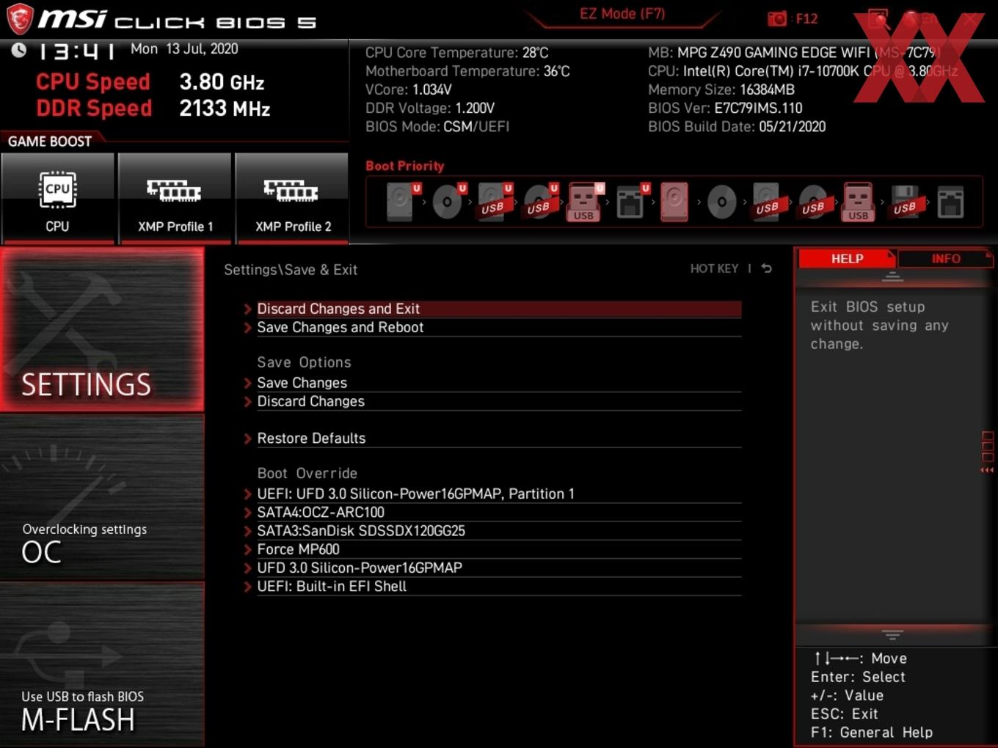The image size is (998, 748).
Task: Click the GAME BOOST label
Action: click(50, 142)
